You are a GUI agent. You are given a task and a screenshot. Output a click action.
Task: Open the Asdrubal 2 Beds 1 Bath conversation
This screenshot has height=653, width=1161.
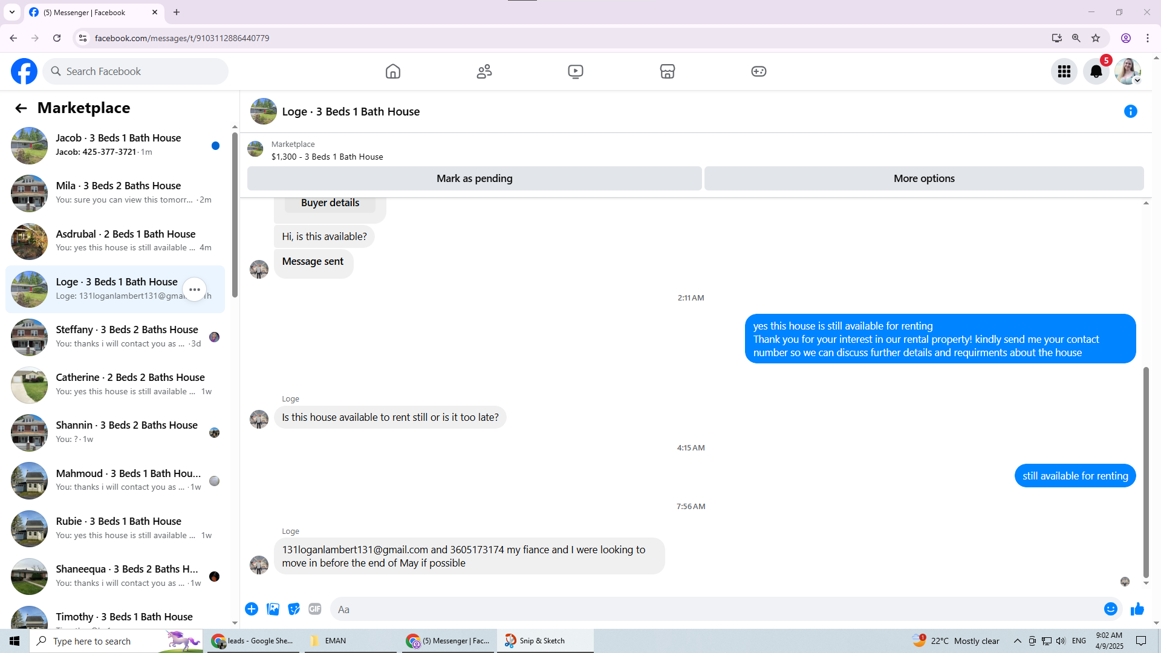(x=115, y=241)
